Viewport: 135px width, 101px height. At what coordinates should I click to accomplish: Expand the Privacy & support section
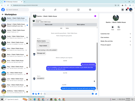click(116, 45)
